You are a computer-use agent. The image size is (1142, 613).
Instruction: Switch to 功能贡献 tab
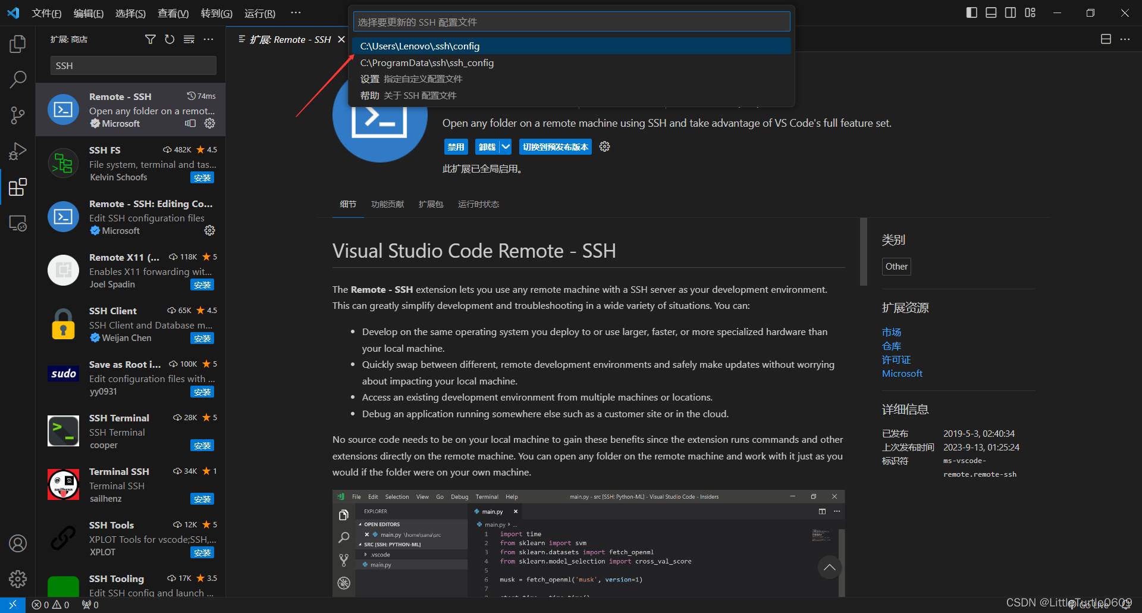387,204
